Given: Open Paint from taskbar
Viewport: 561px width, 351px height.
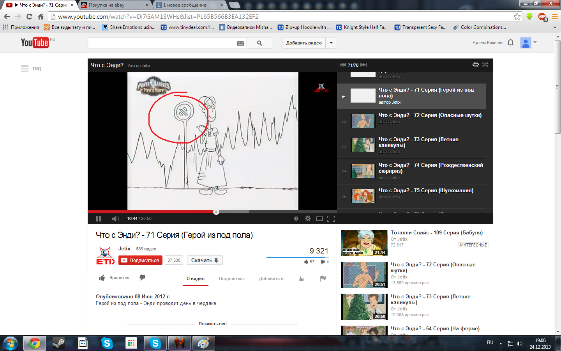Looking at the screenshot, I should 203,343.
